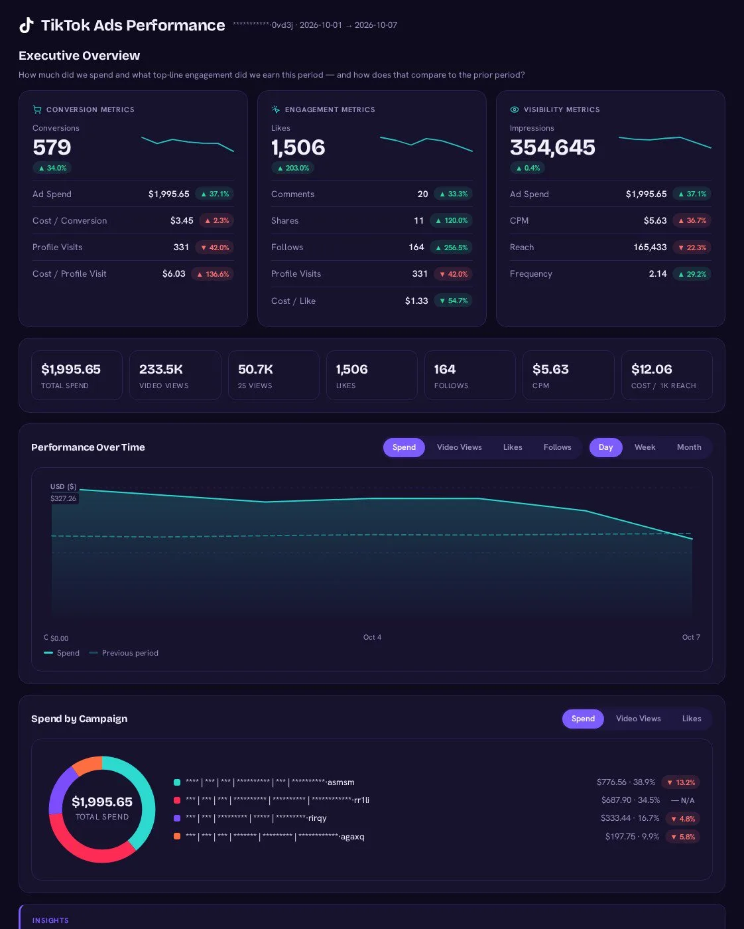The image size is (744, 929).
Task: Select Day granularity
Action: pos(606,447)
